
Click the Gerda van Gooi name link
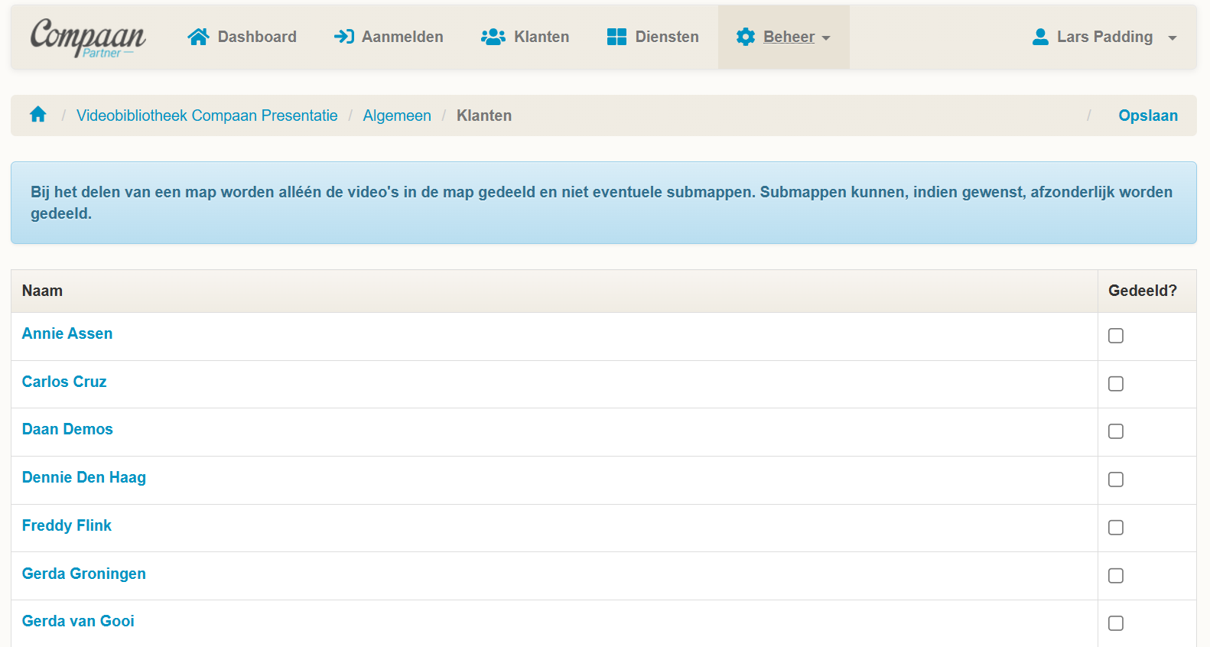78,621
